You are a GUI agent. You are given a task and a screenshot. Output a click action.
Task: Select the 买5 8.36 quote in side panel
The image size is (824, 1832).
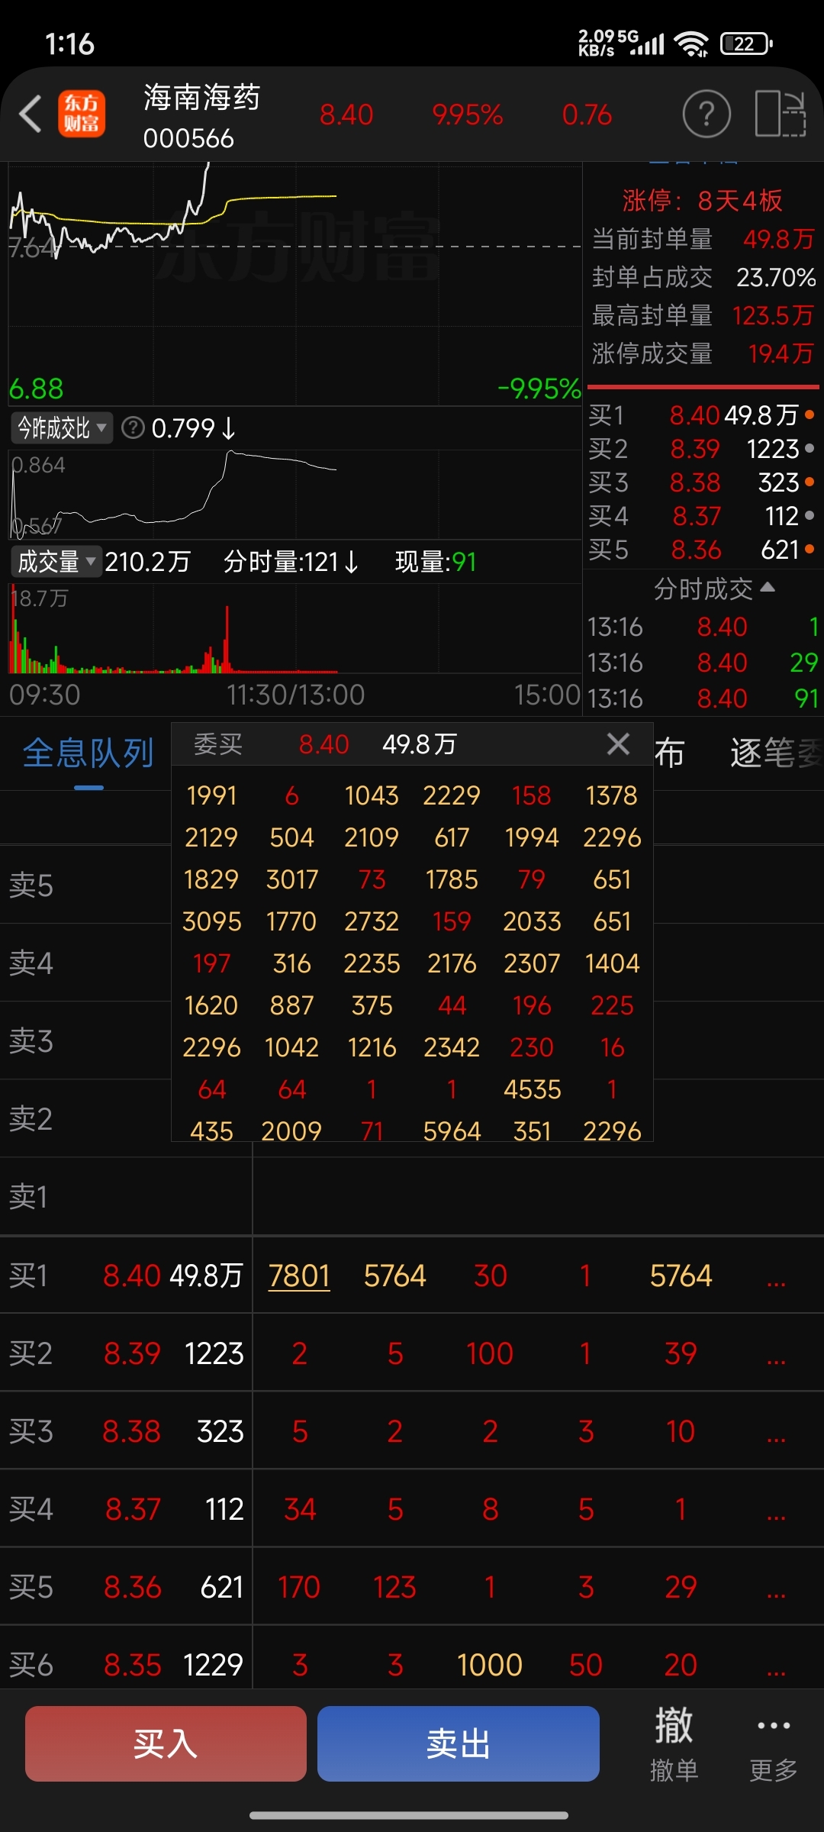702,550
